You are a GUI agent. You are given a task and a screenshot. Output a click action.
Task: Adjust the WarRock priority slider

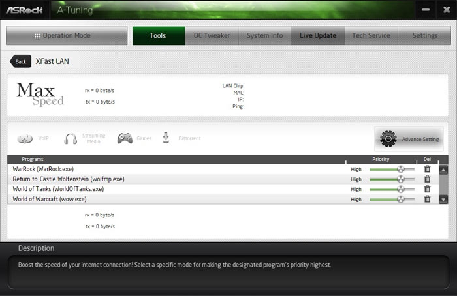tap(392, 169)
